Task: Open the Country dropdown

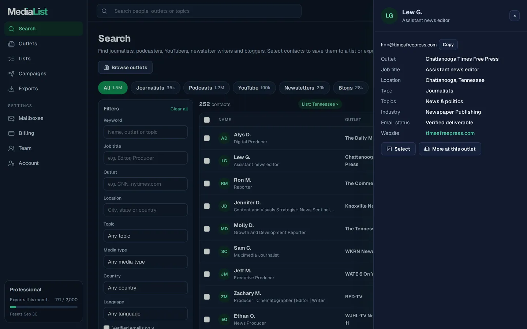Action: [146, 288]
